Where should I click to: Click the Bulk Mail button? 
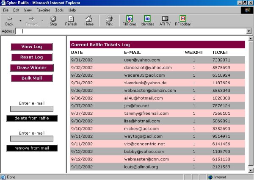coord(32,78)
